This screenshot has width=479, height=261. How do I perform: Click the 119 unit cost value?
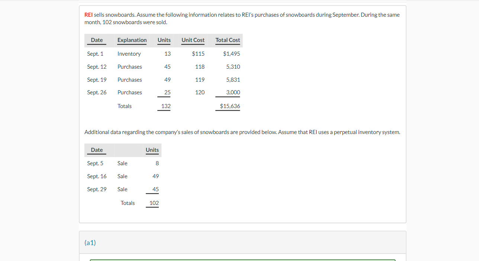pyautogui.click(x=200, y=80)
